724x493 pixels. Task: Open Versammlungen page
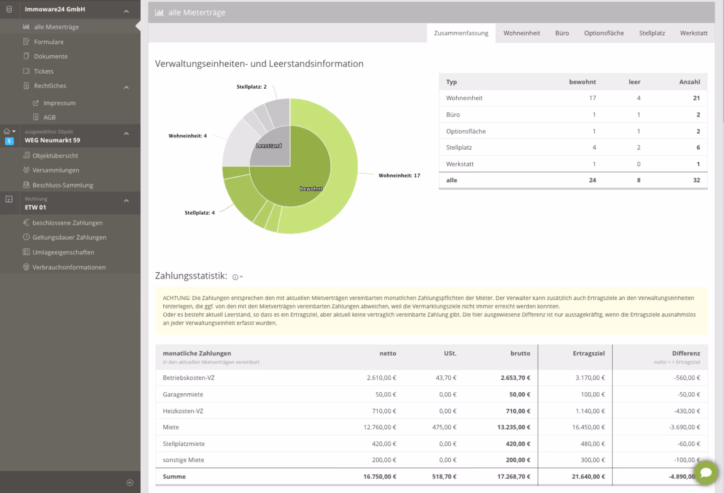[x=56, y=170]
